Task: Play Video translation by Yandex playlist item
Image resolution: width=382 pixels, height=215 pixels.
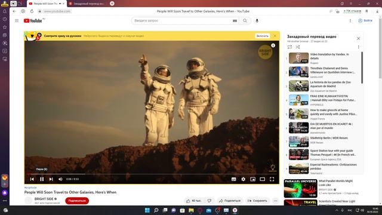Action: [x=323, y=59]
